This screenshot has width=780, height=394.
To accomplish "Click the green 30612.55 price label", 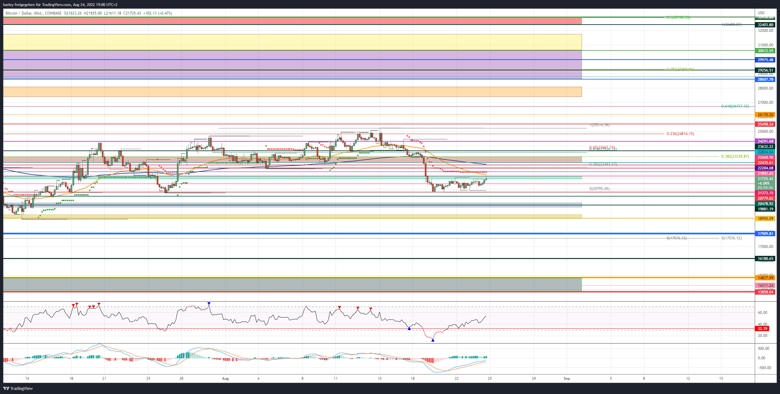I will pyautogui.click(x=765, y=51).
